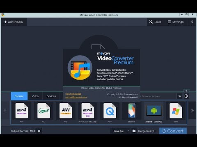Click the Copyright 2017 movavi.com text
Viewport: 197px width, 147px height.
click(122, 94)
